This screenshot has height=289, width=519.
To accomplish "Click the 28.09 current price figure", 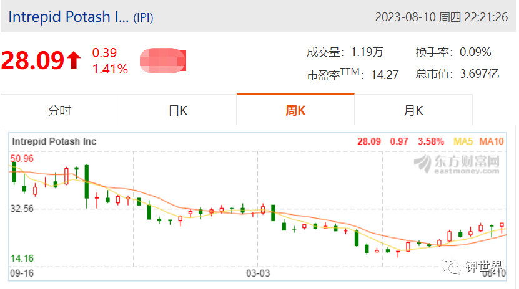I will tap(32, 60).
